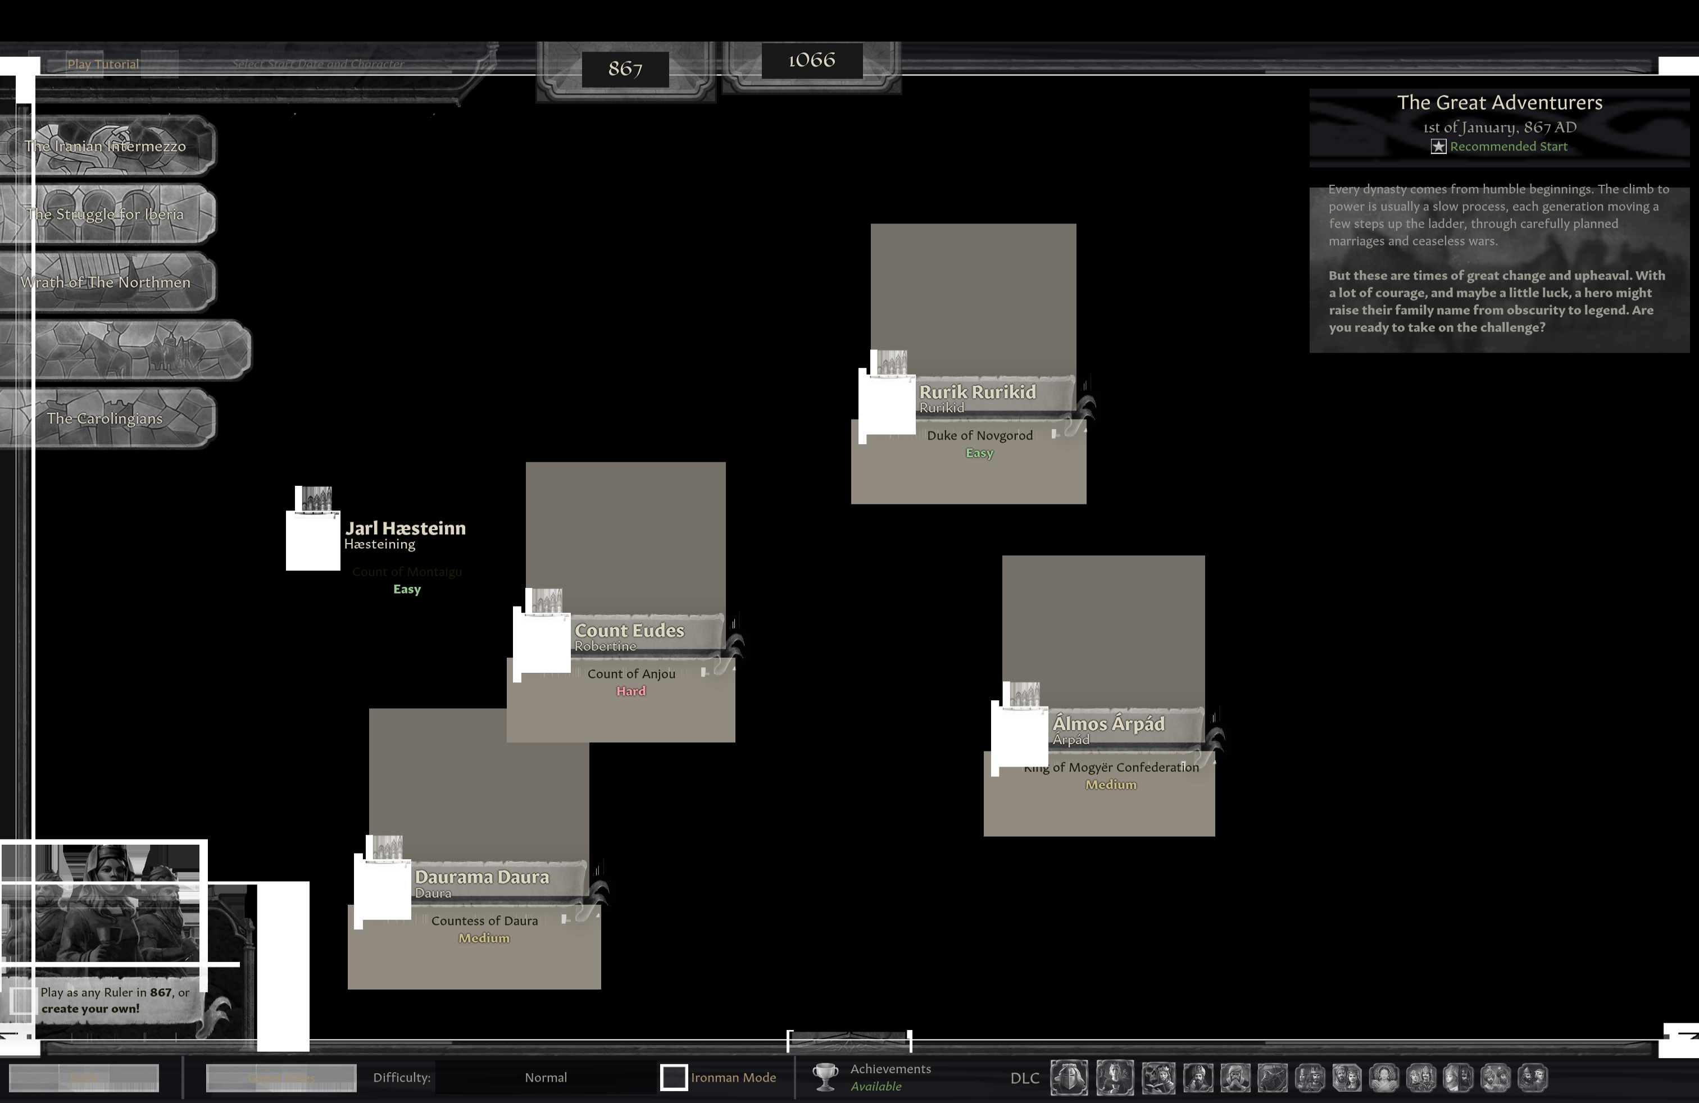Click the Recommended Start star icon
Screen dimensions: 1699x1103
point(1438,146)
